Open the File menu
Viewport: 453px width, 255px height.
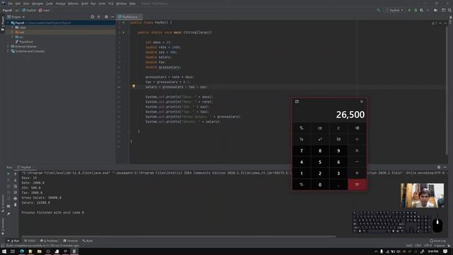coord(11,4)
